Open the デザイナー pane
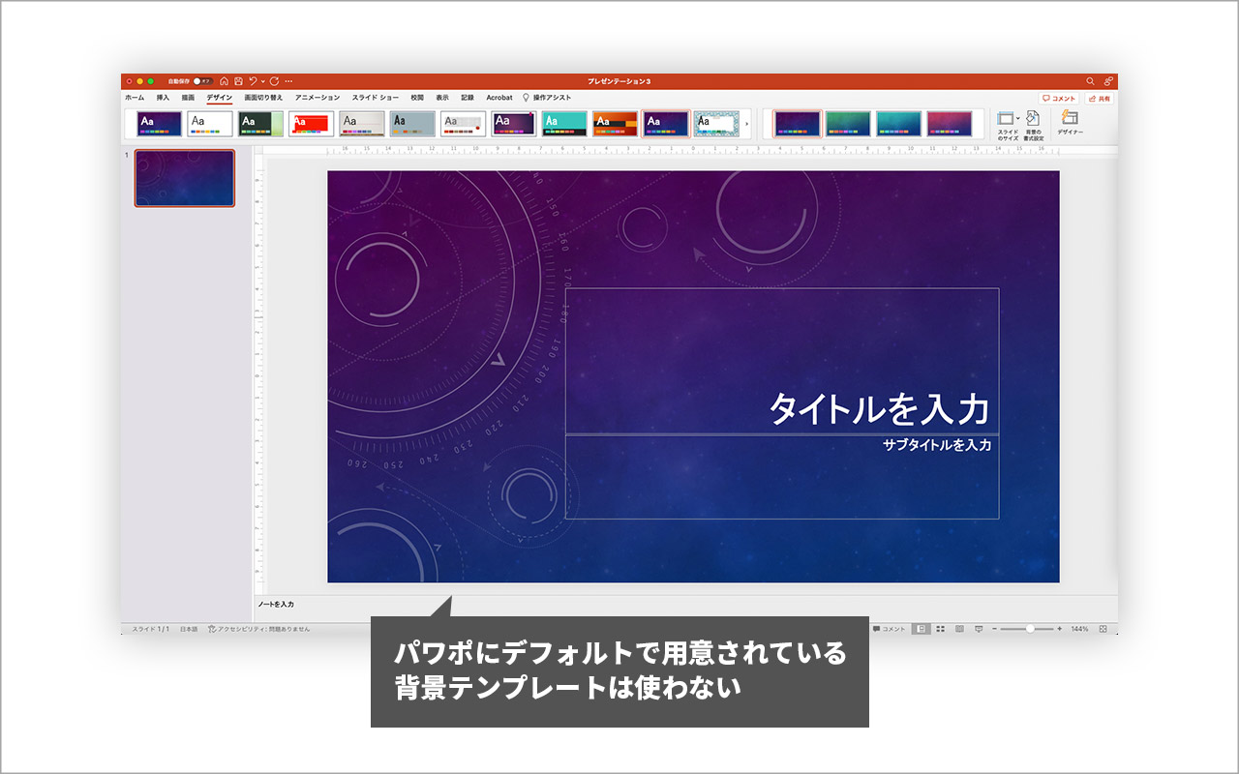 1069,123
